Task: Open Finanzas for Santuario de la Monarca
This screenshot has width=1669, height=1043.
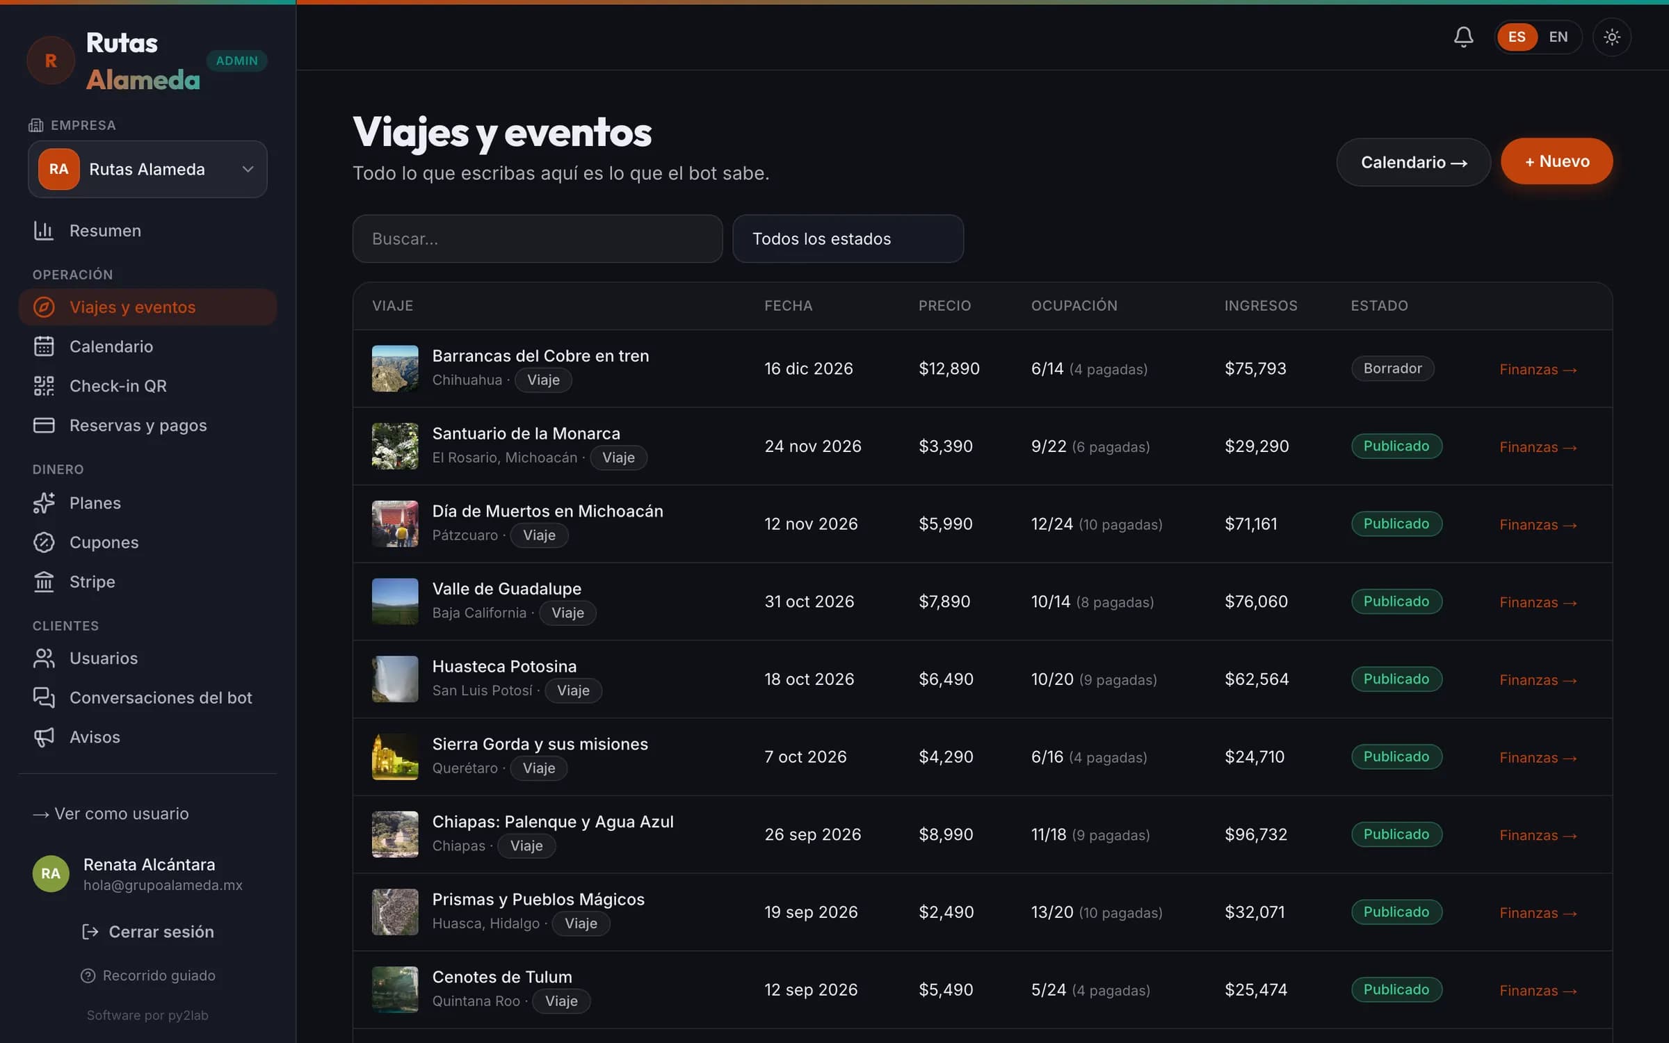Action: (1538, 447)
